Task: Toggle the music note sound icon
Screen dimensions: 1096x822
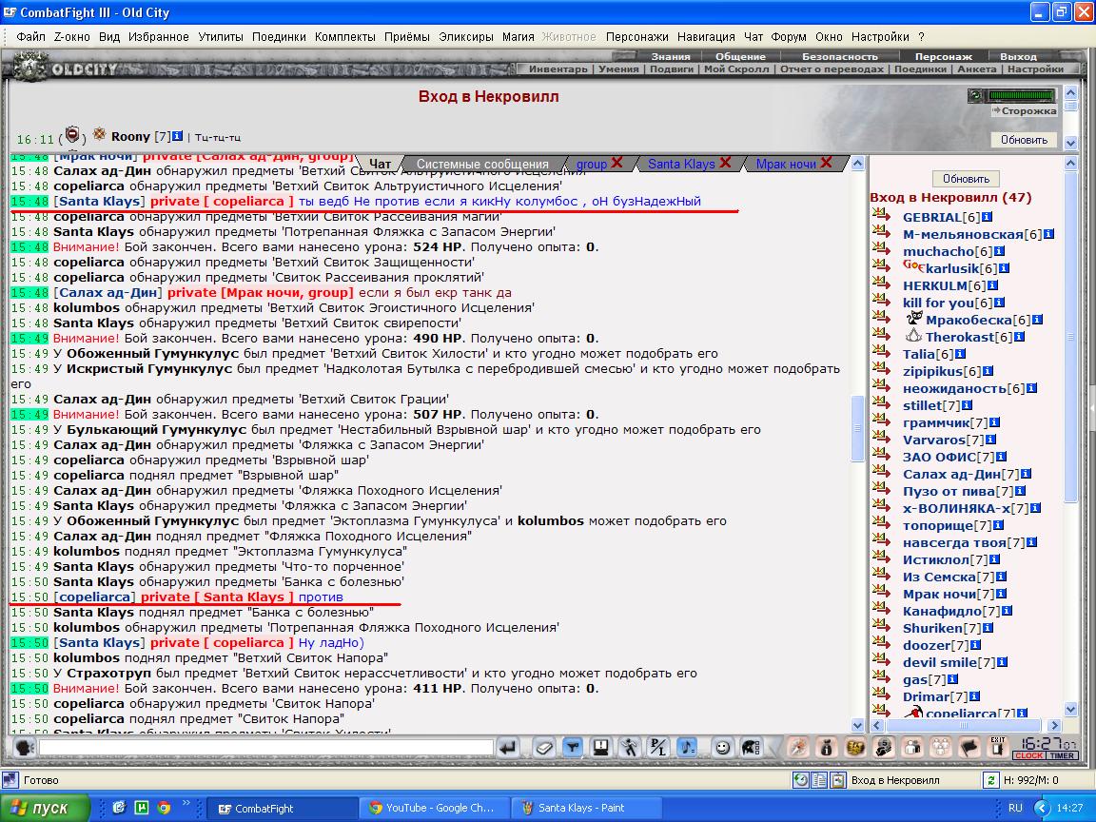Action: (x=687, y=748)
